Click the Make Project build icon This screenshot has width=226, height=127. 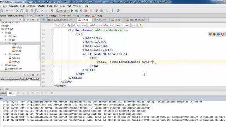point(52,11)
